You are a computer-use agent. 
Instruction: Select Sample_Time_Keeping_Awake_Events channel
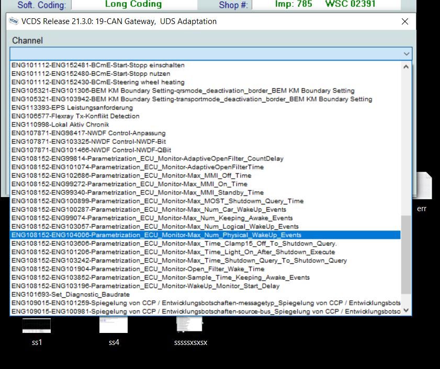click(x=205, y=278)
